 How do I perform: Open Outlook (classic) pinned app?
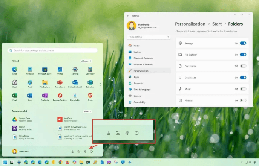tap(75, 84)
